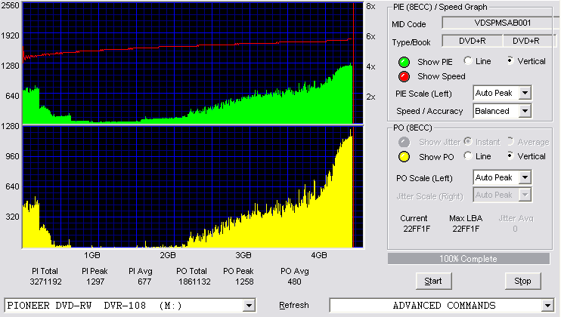Click the PIONEER DVD-RW DVR-108 drive text

click(x=95, y=306)
